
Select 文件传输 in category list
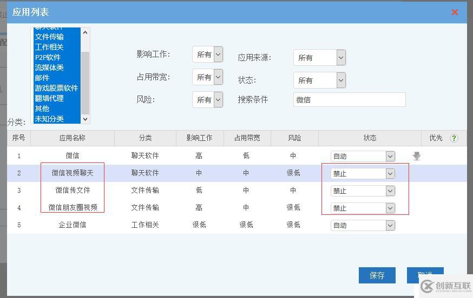coord(57,37)
